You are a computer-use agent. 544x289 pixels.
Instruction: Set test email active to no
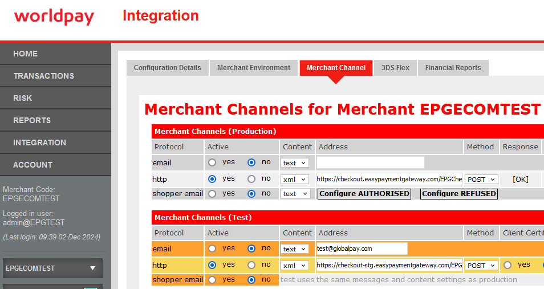[x=251, y=249]
